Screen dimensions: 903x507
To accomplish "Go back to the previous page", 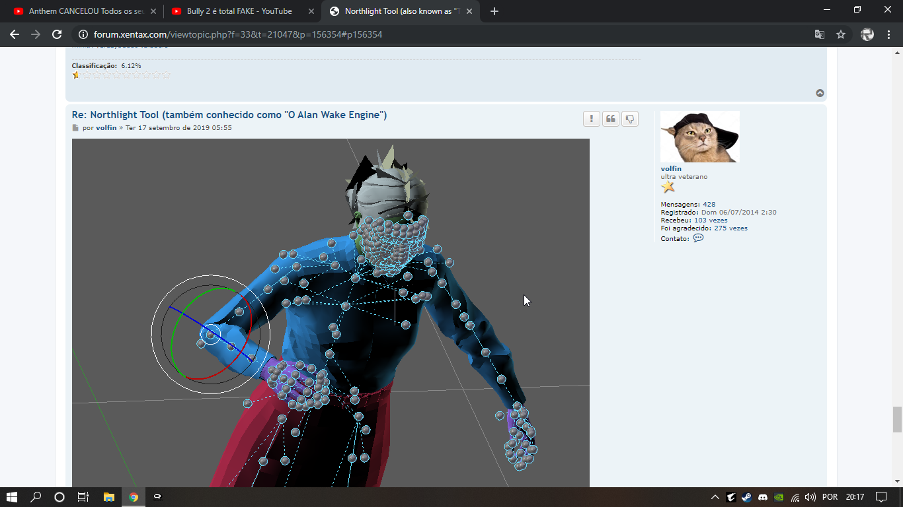I will (15, 34).
